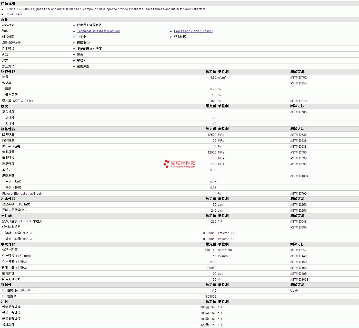Click the ASTM D1894 friction test method
Screen dimensions: 359x328
coord(299,176)
